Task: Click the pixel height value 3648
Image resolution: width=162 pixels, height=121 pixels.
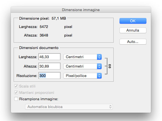Action: tap(44, 35)
